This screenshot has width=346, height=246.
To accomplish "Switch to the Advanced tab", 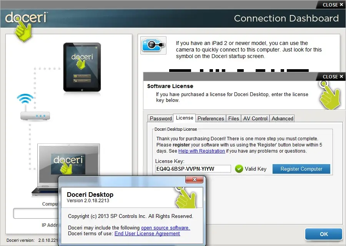I will coord(282,118).
